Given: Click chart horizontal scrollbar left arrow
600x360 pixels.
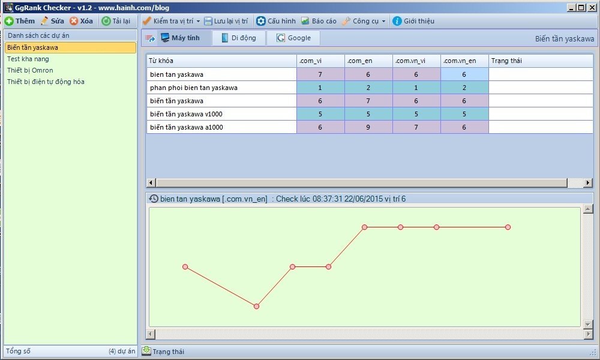Looking at the screenshot, I should pos(151,334).
